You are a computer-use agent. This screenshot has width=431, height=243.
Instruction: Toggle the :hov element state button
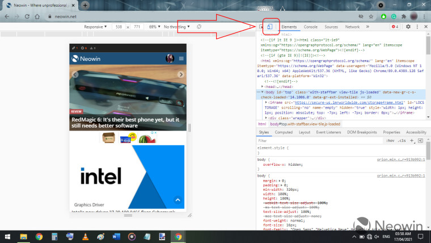pyautogui.click(x=390, y=141)
